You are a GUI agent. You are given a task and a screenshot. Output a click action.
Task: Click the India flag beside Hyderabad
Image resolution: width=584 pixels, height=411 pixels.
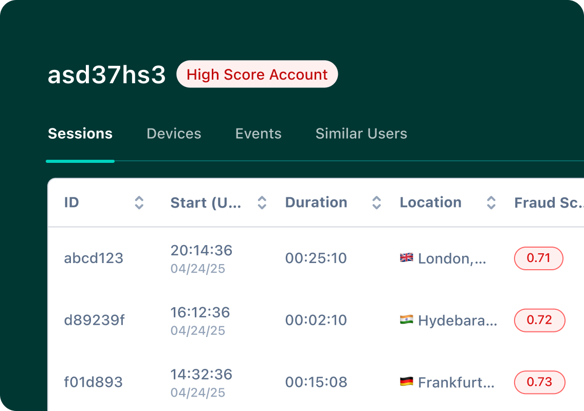point(407,320)
